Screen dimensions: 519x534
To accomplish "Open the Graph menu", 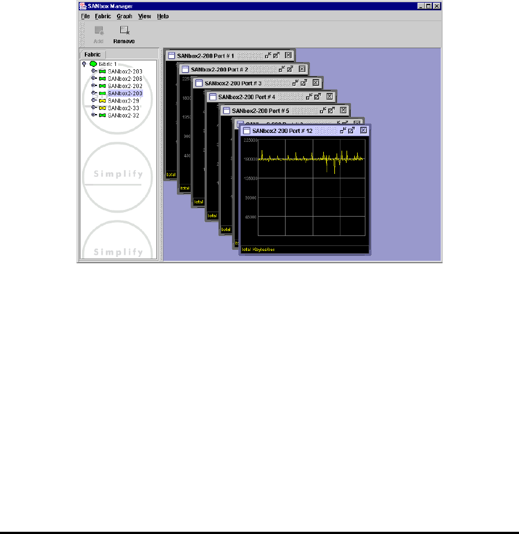I will pyautogui.click(x=124, y=16).
